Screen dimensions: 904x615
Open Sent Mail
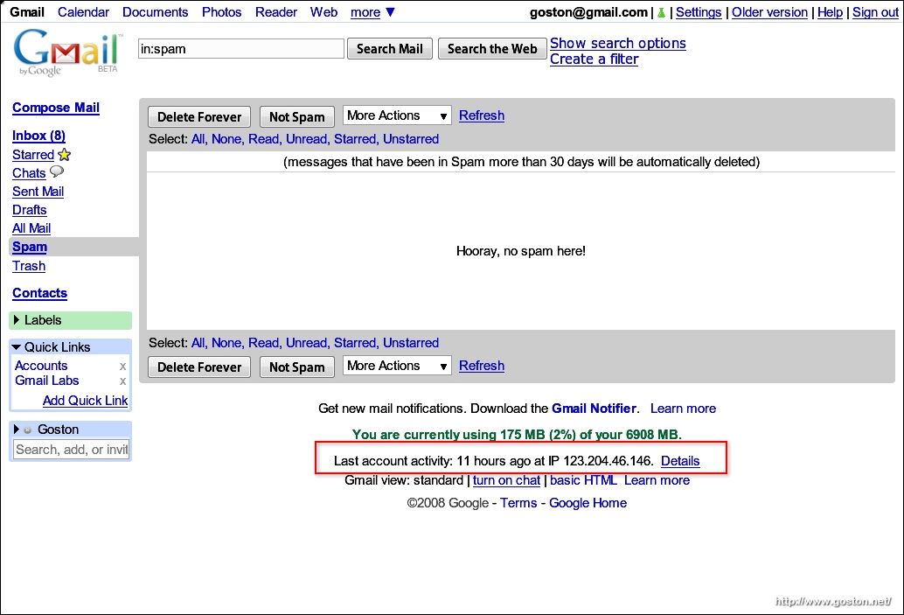[38, 192]
